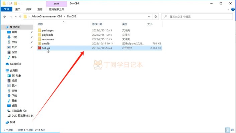Open the 文件 ribbon tab
Image resolution: width=236 pixels, height=133 pixels.
tap(6, 9)
